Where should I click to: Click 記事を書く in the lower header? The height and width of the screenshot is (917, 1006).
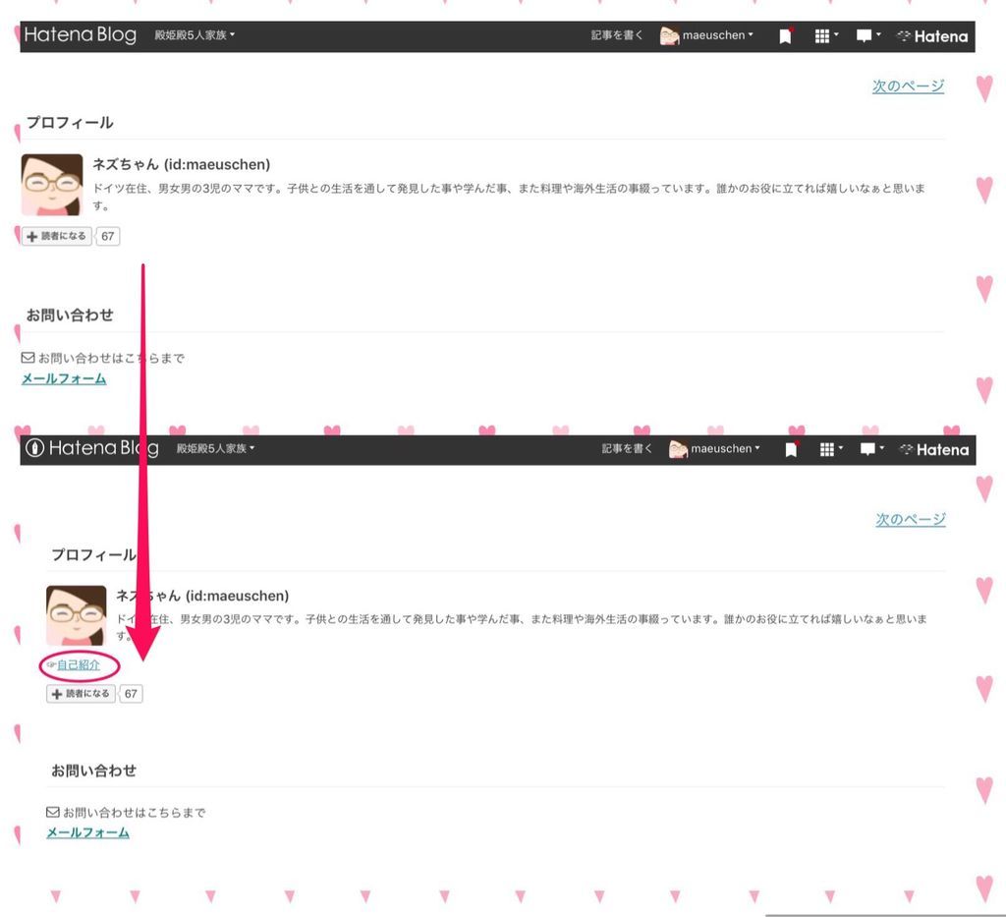click(x=627, y=448)
